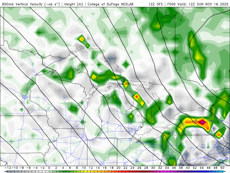Click the "20" color scale label

tap(118, 168)
